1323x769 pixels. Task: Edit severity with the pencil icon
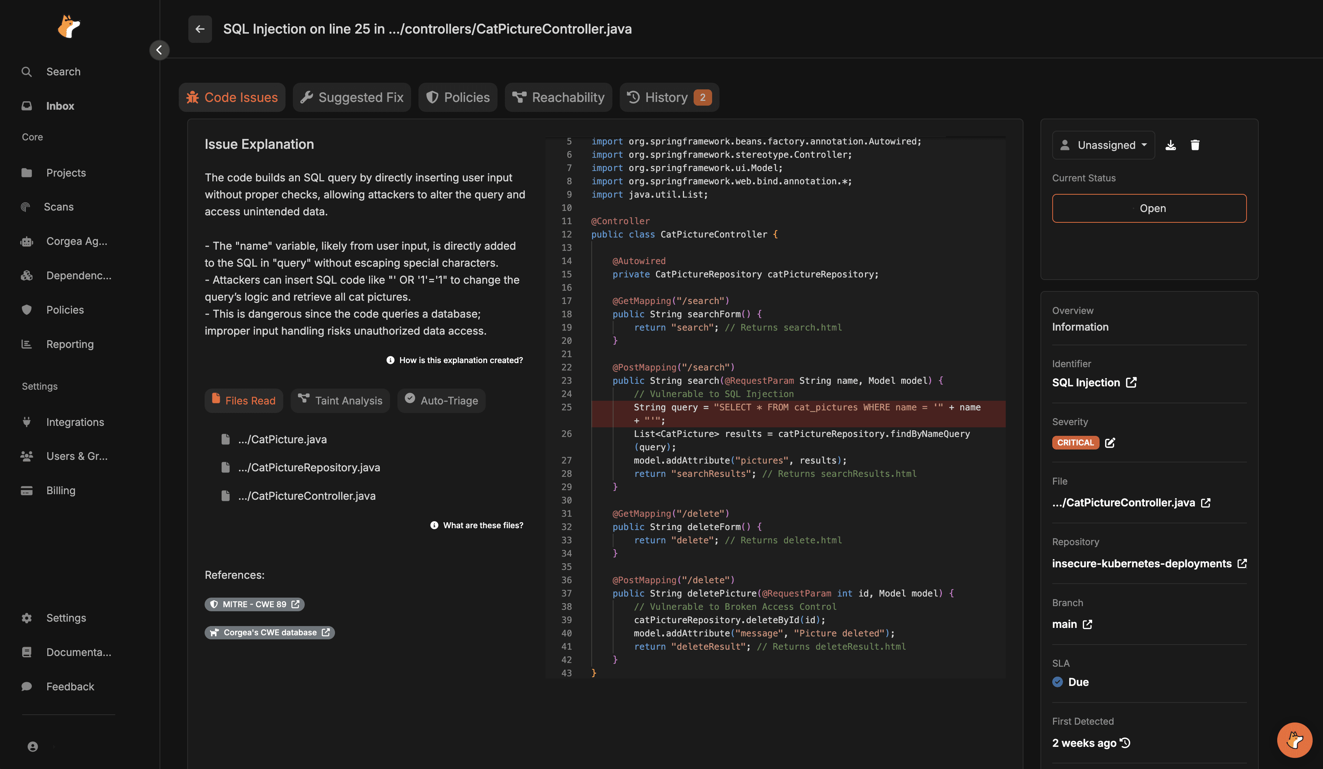(x=1110, y=443)
